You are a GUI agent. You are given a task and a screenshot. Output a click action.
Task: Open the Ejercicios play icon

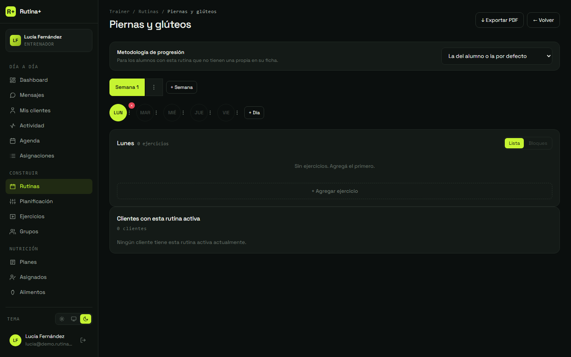click(x=13, y=217)
